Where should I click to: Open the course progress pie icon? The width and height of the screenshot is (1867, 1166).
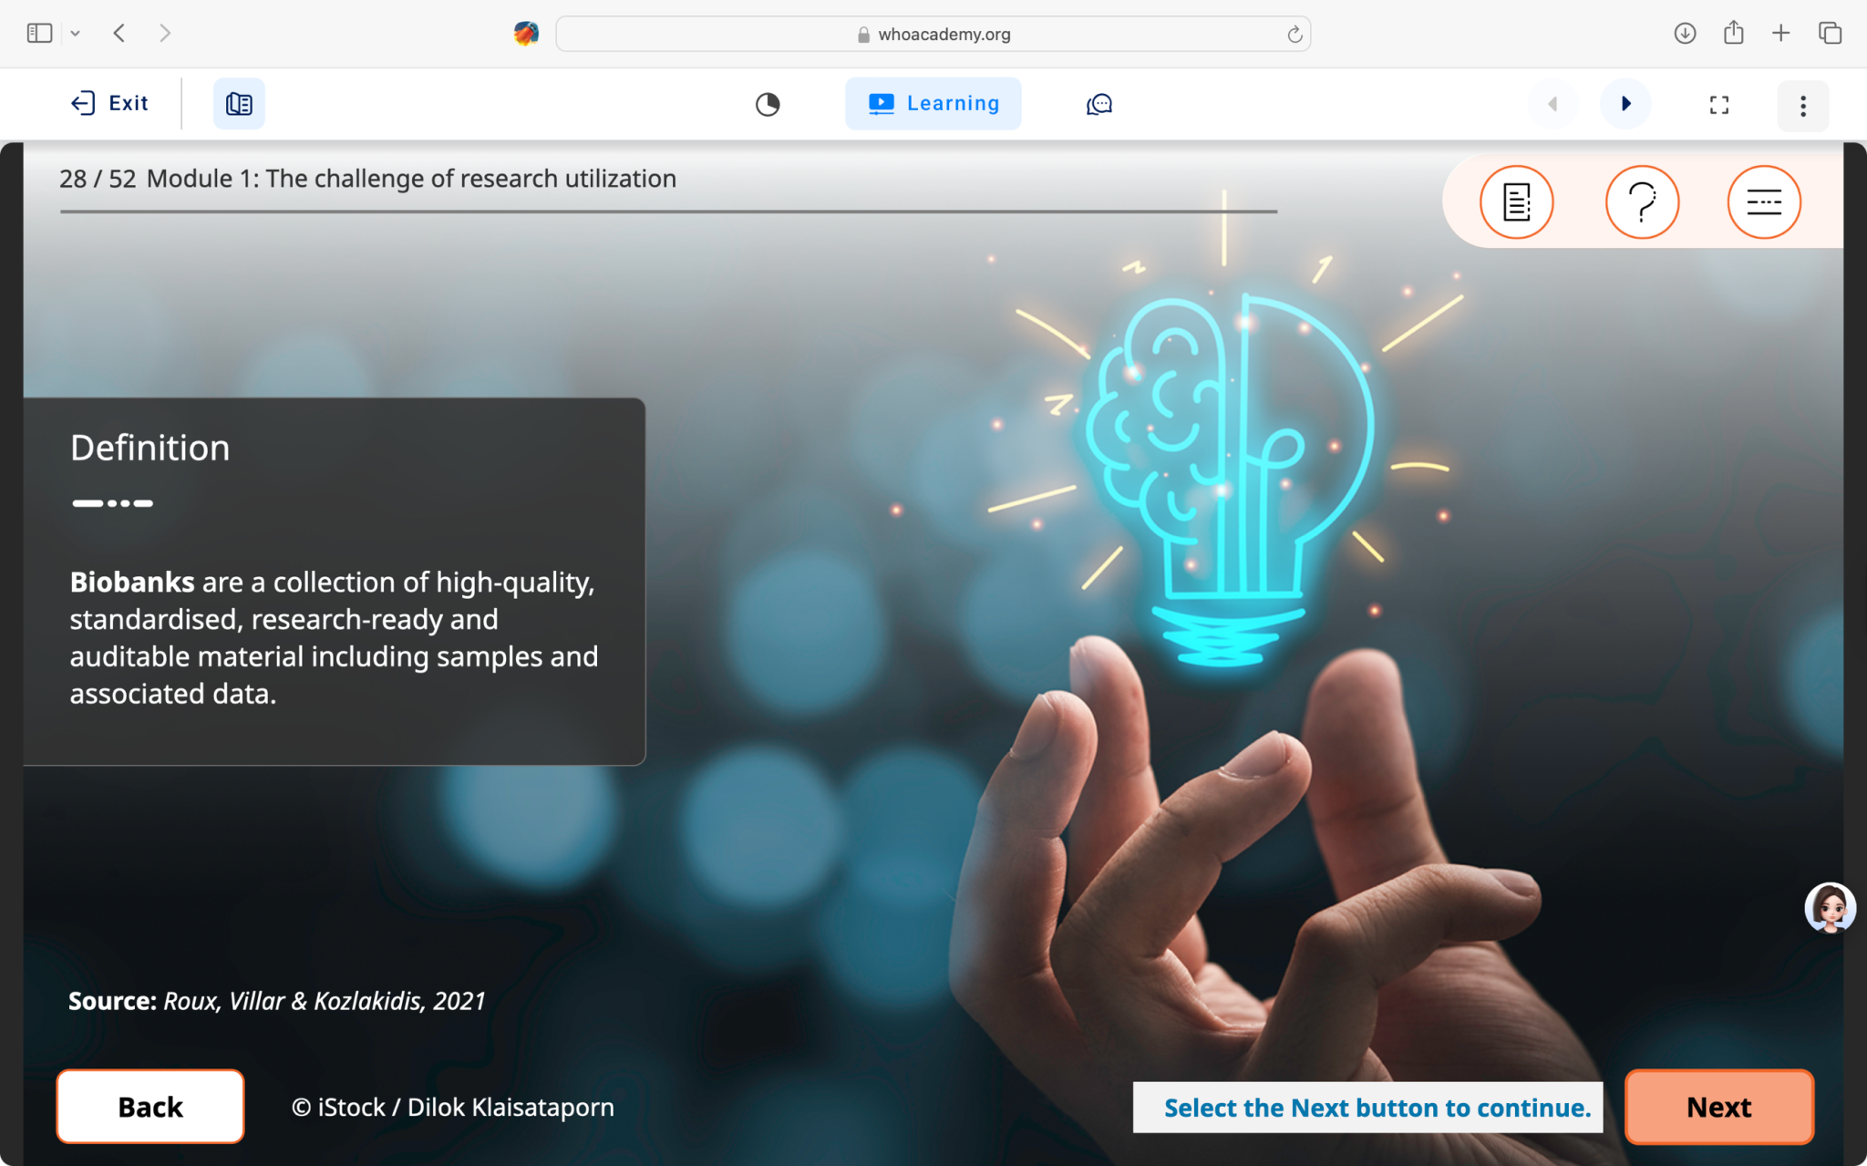point(768,104)
